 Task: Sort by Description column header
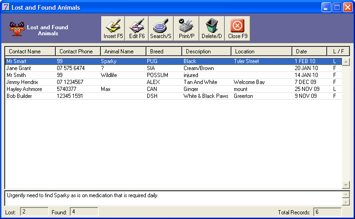[x=206, y=52]
